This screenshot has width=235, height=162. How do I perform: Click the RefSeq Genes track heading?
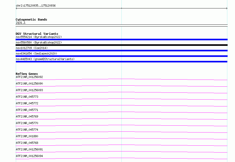click(x=27, y=74)
